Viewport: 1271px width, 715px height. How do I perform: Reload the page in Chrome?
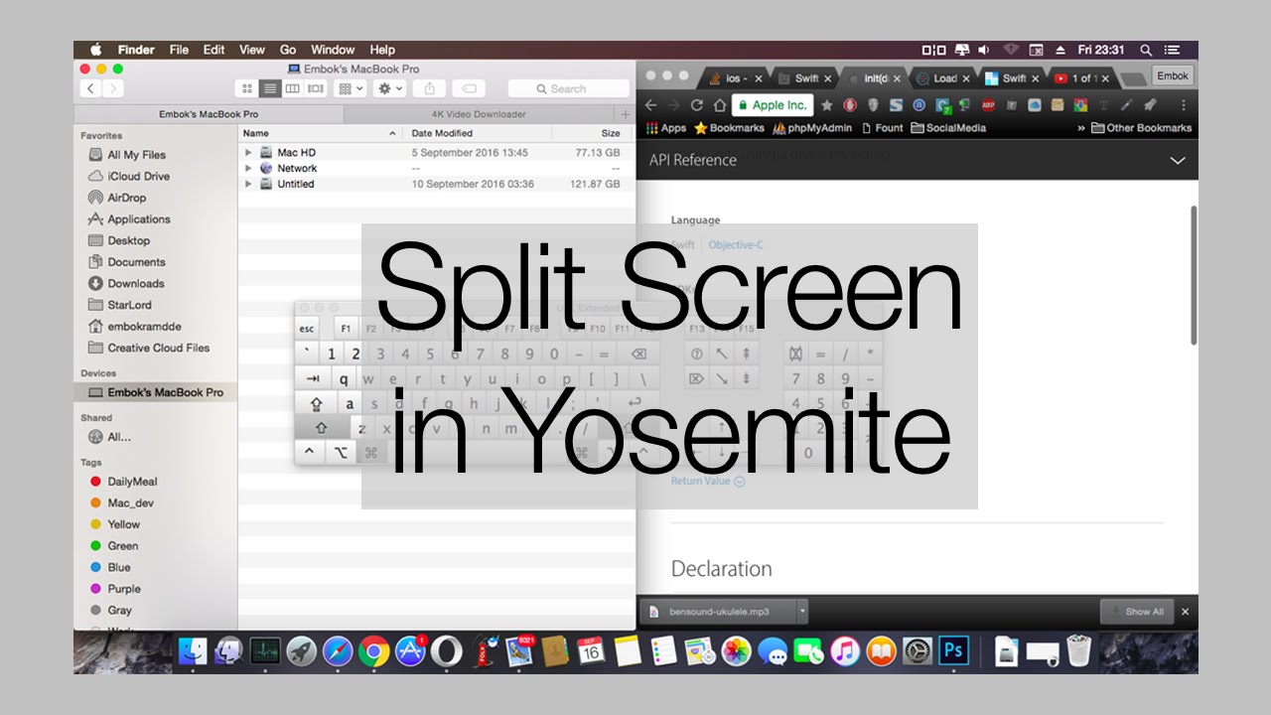click(697, 104)
